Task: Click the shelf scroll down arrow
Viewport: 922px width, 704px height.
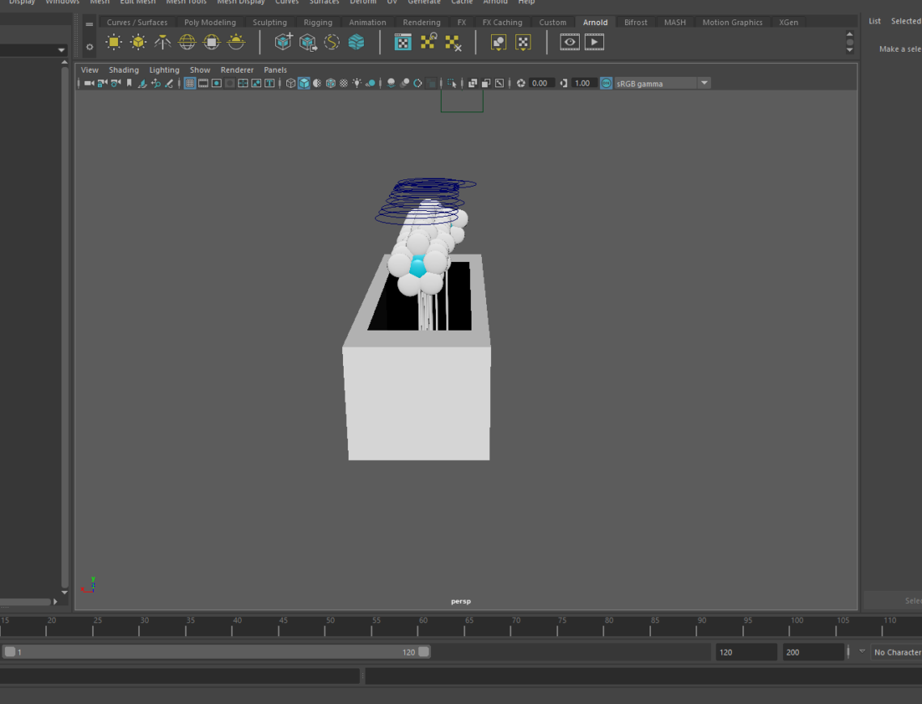Action: tap(850, 50)
